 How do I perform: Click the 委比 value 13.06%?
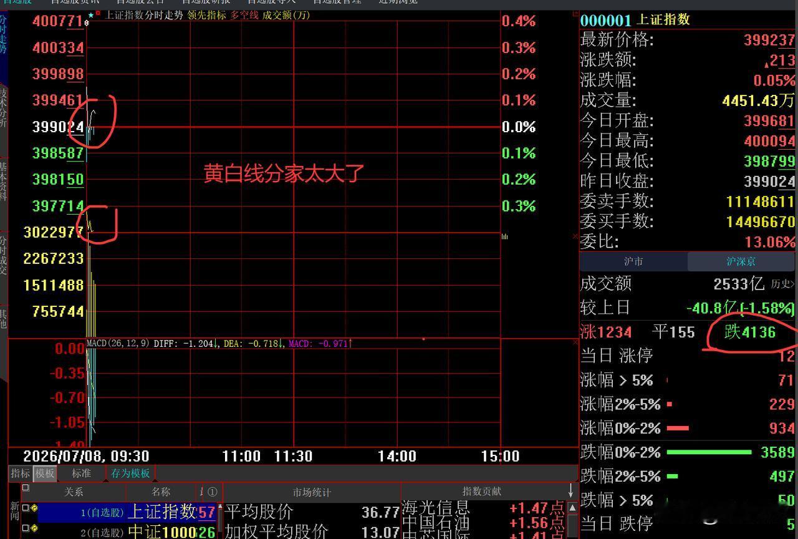[x=770, y=241]
